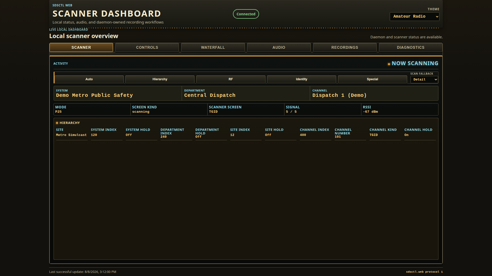Click the Site Index value 12
Screen dimensions: 492x276
[x=232, y=135]
